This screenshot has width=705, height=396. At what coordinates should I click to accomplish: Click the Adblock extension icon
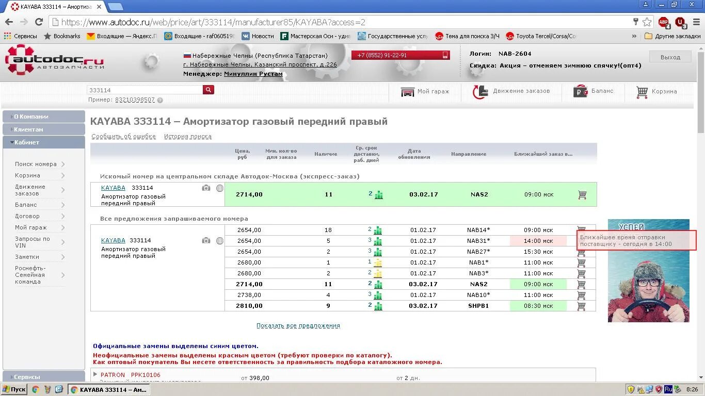664,22
